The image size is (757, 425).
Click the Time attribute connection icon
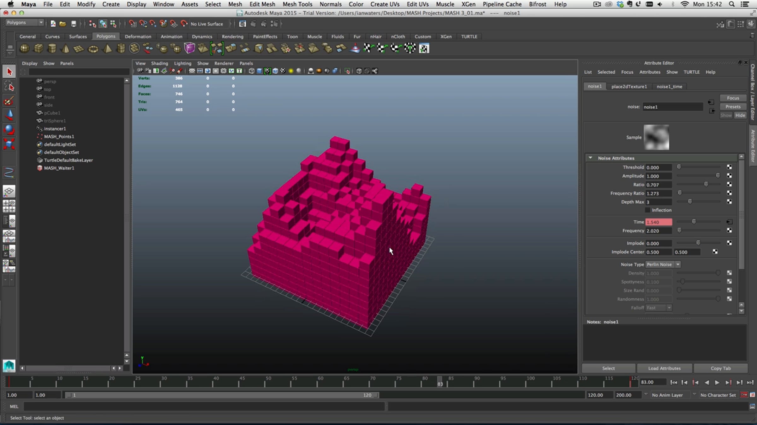(x=729, y=222)
